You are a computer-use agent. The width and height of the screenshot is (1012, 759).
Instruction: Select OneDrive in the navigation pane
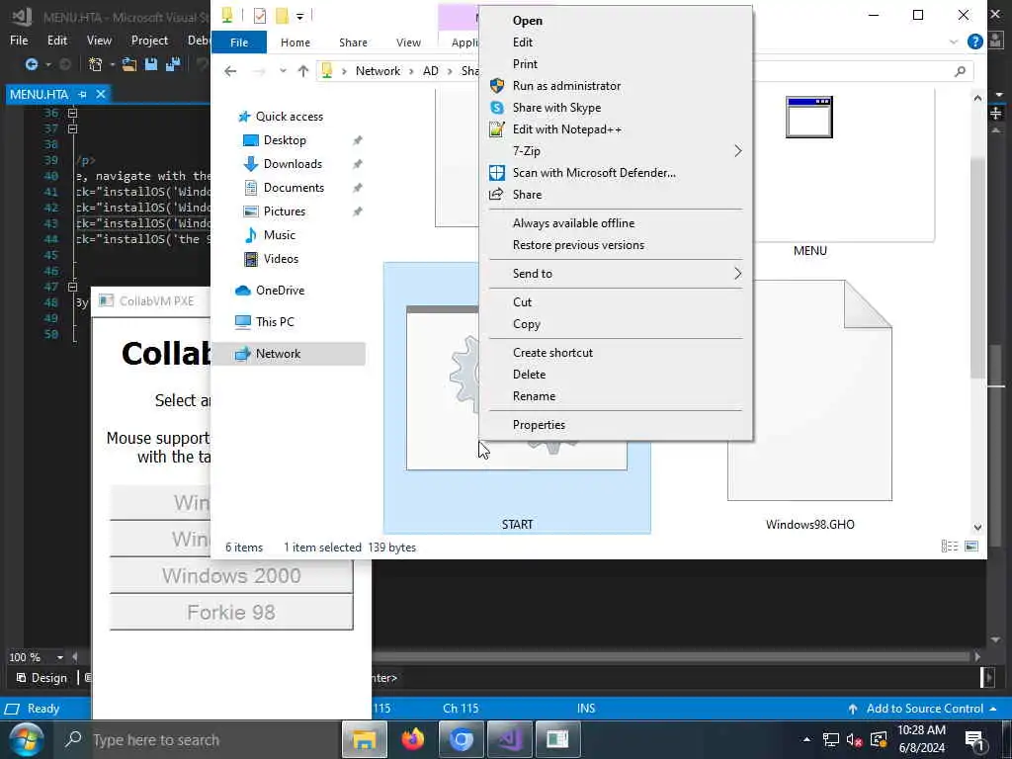tap(280, 291)
